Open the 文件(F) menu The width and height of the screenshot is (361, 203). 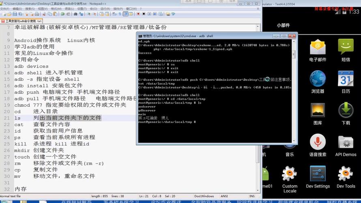[x=6, y=9]
